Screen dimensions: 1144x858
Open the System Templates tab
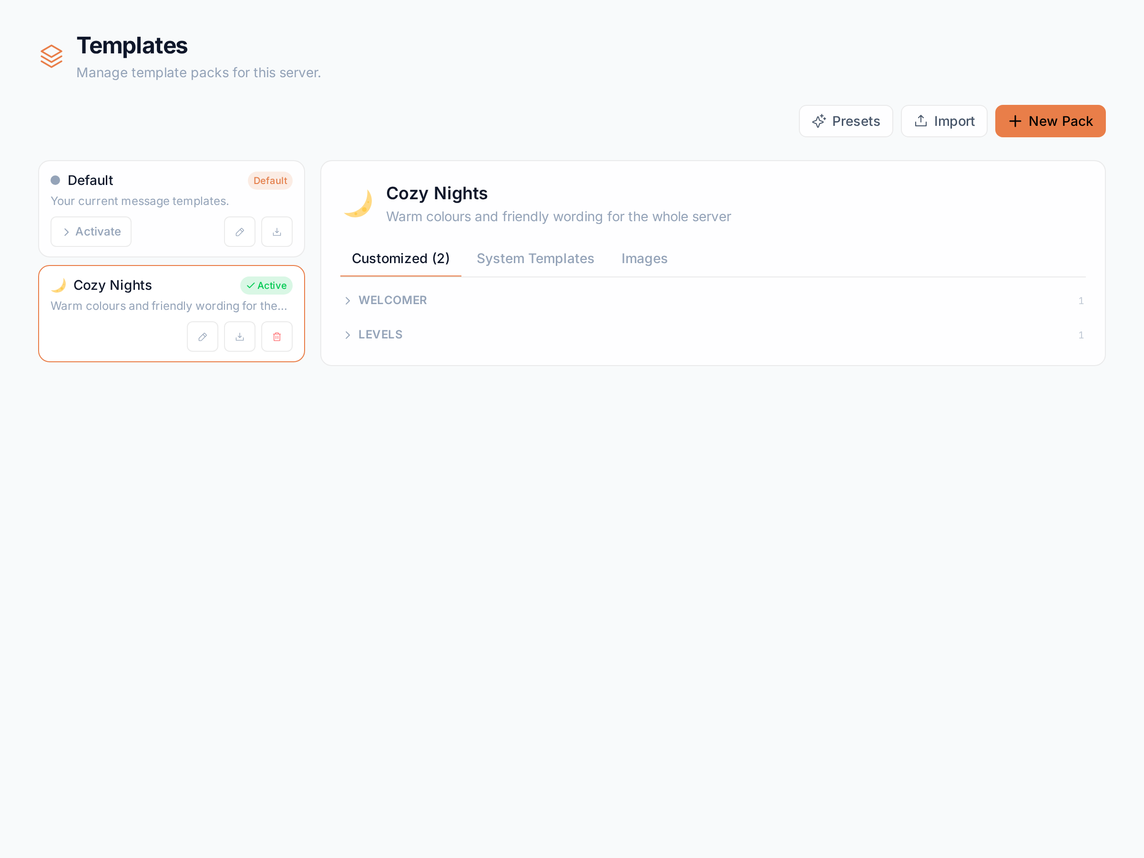point(535,258)
